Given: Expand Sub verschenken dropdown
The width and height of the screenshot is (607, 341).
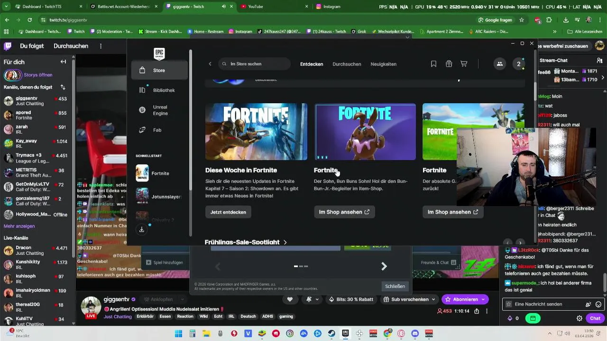Looking at the screenshot, I should pos(433,299).
